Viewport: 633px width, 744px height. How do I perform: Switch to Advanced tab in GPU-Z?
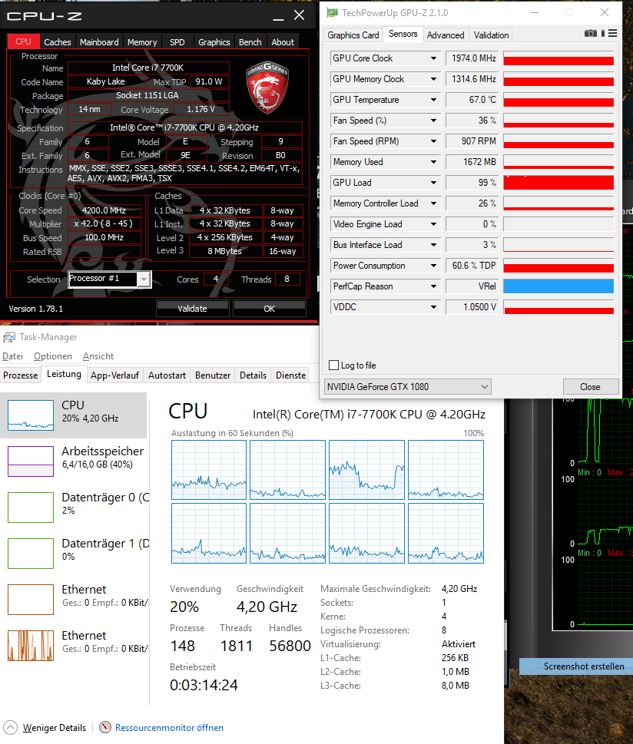pos(446,35)
